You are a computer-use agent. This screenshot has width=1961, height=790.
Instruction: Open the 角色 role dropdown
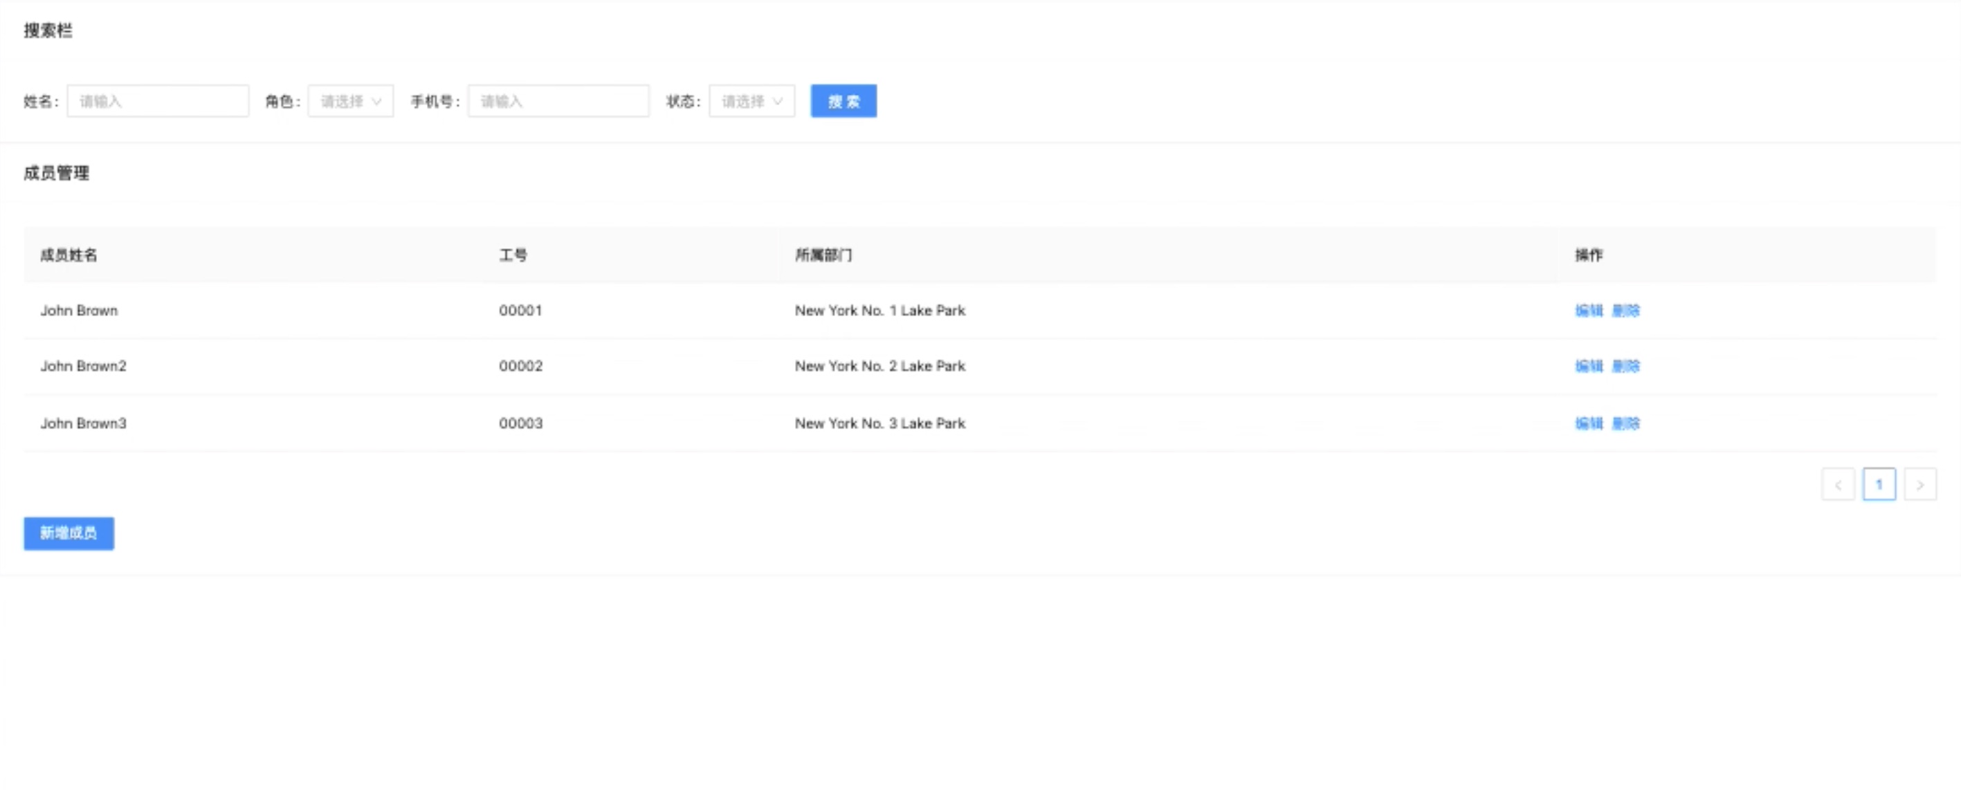(350, 101)
